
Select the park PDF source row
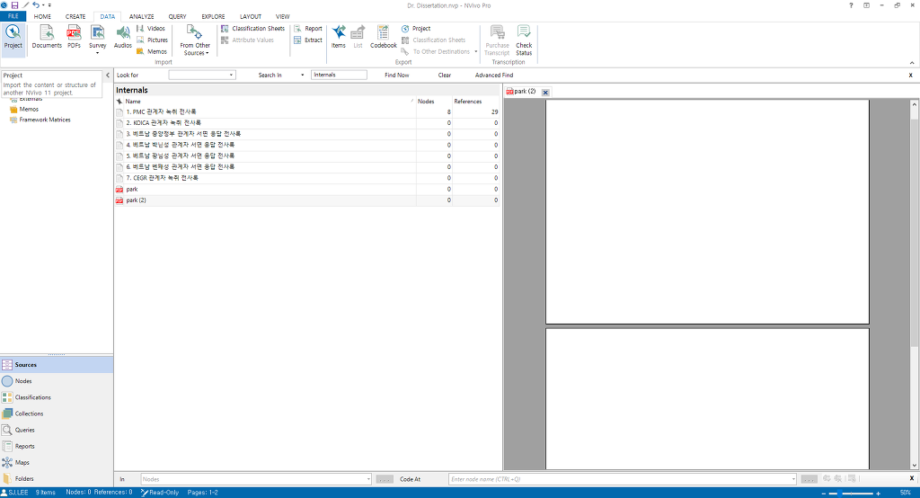[307, 189]
